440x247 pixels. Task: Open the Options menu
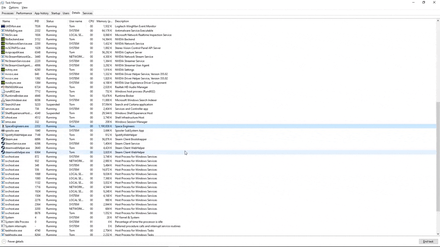point(14,8)
